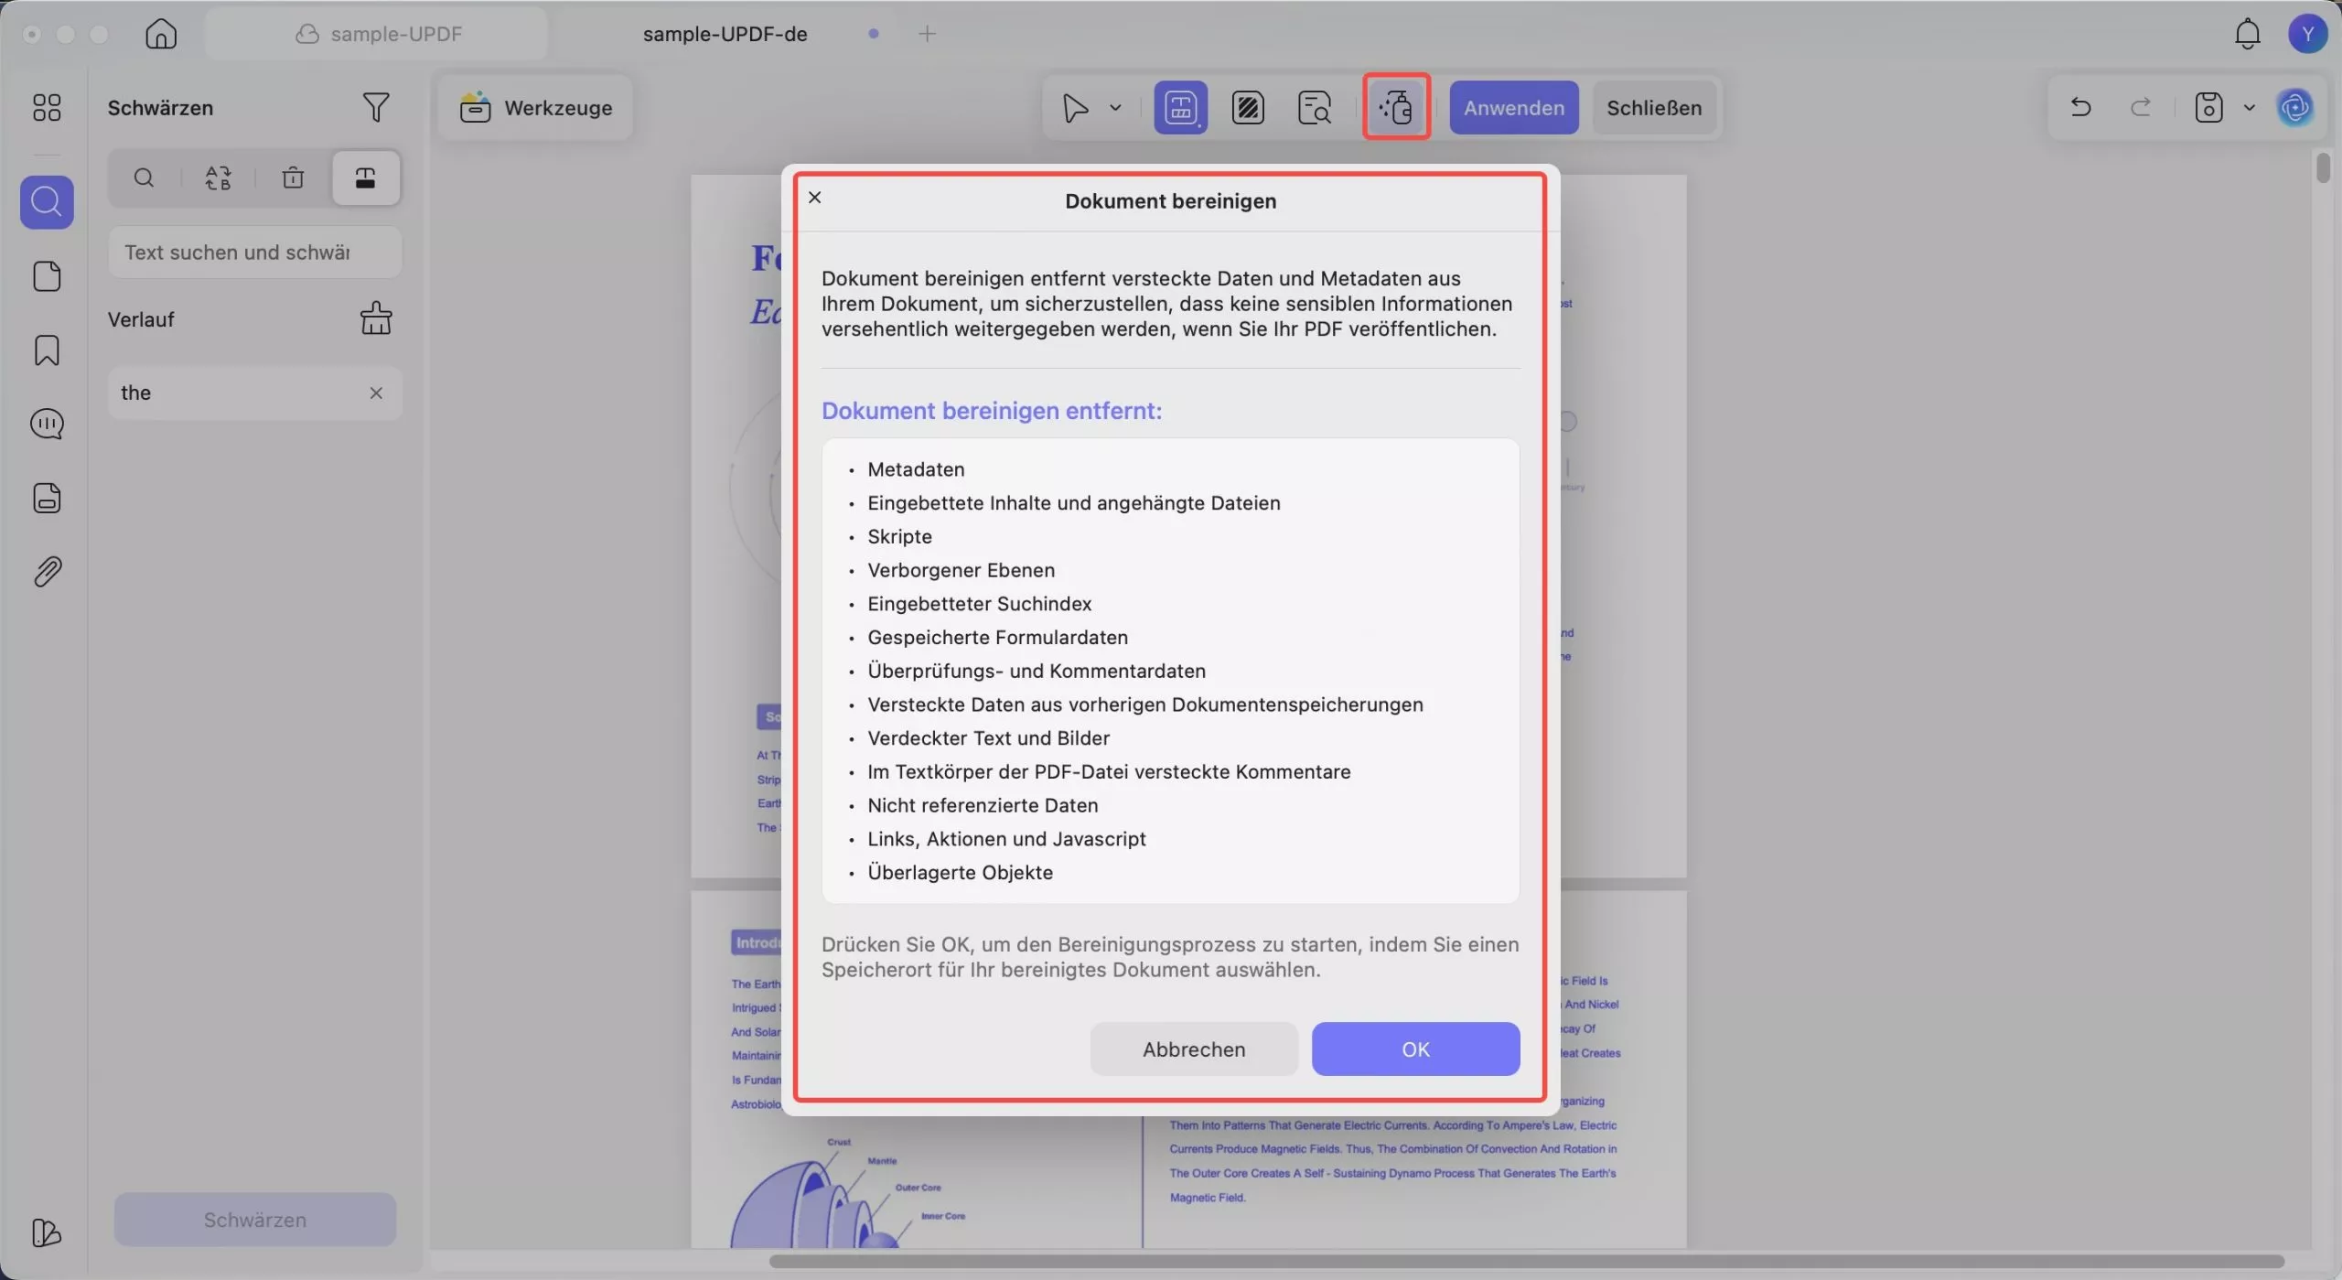Click the Anwenden button
This screenshot has width=2342, height=1280.
tap(1514, 107)
